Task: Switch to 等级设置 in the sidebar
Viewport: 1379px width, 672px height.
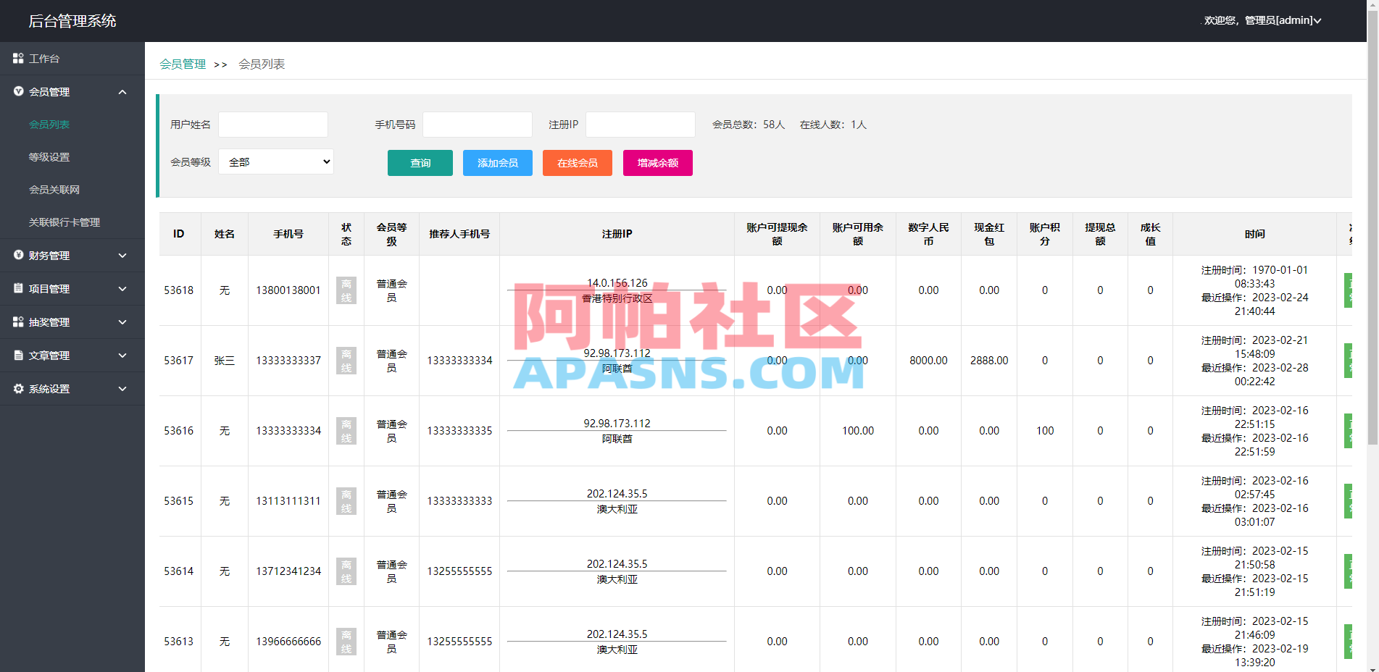Action: point(49,156)
